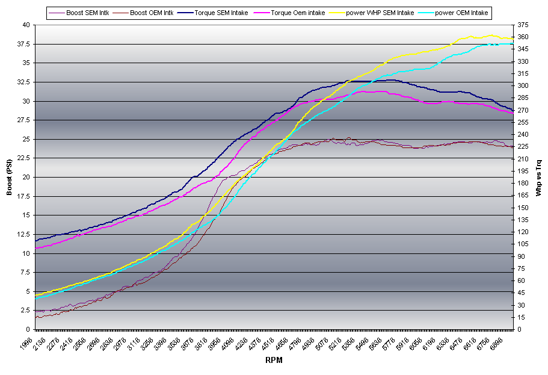This screenshot has width=548, height=375.
Task: Click the dark blue torque curve's left start
Action: (37, 240)
